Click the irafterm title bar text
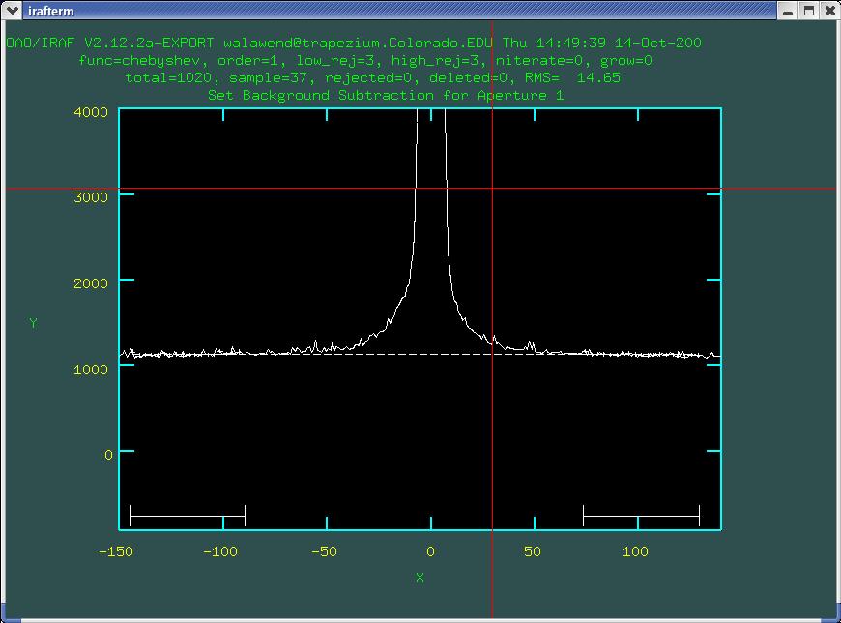 [51, 11]
